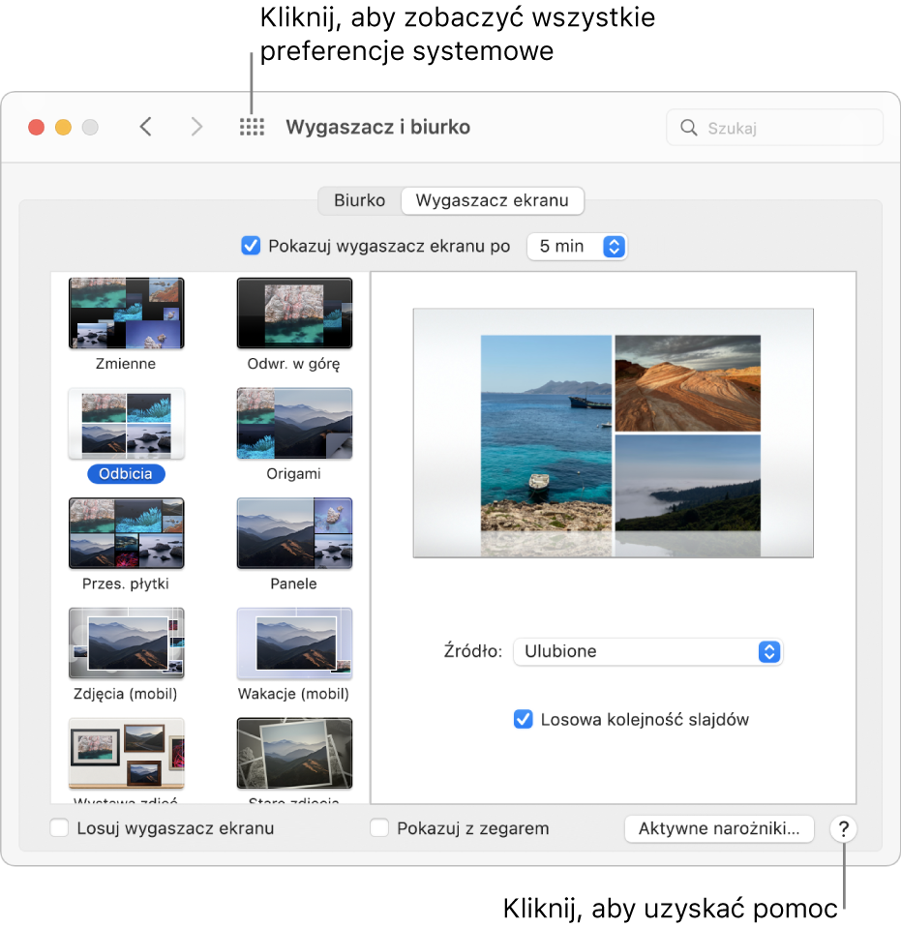
Task: Select the Wakacje (mobil) screen saver
Action: 294,643
